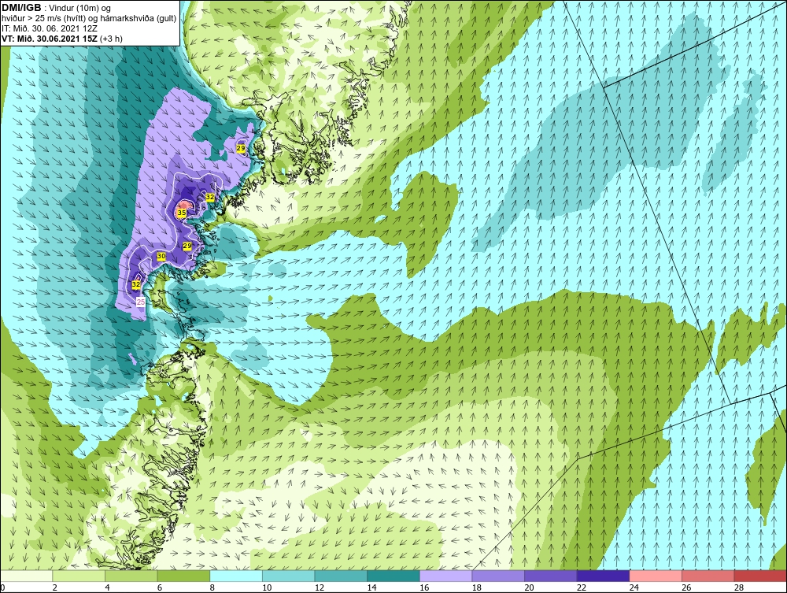
Task: Click the legend tick label '28'
Action: click(x=739, y=587)
